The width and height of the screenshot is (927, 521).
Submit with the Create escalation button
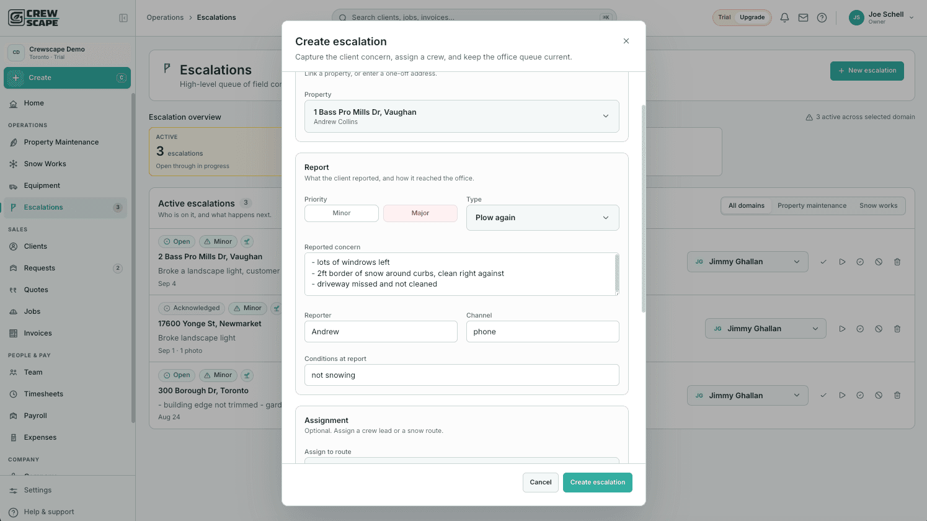(x=598, y=483)
